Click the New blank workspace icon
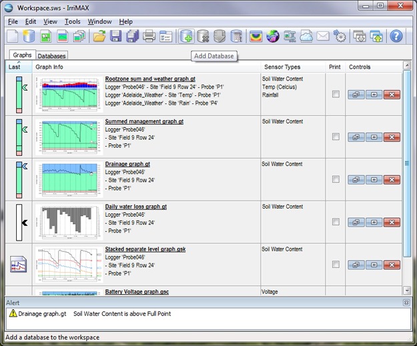Screen dimensions: 417x346 (x=13, y=36)
